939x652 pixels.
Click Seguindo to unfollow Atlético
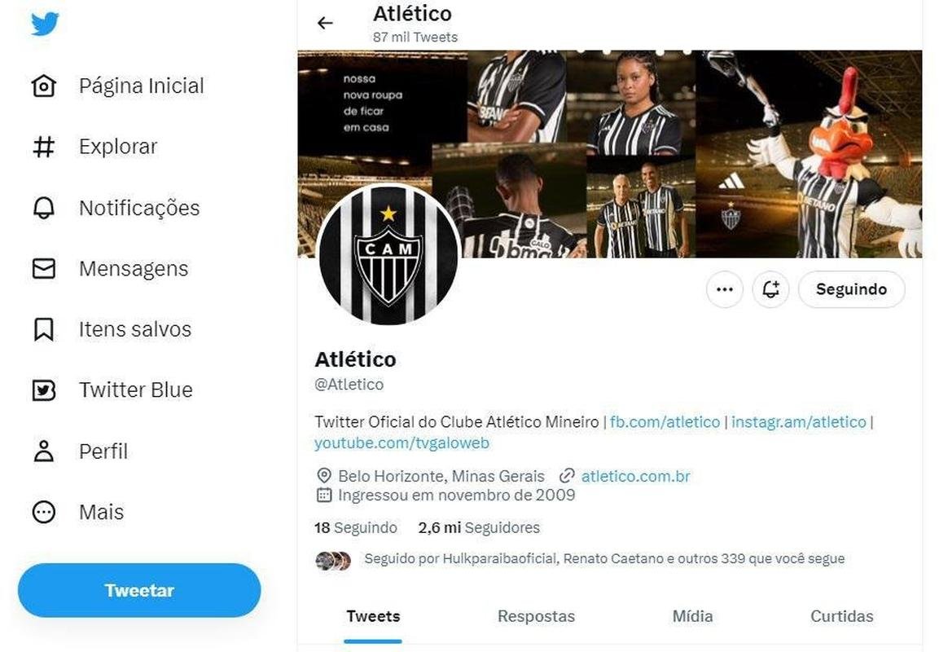pos(851,289)
